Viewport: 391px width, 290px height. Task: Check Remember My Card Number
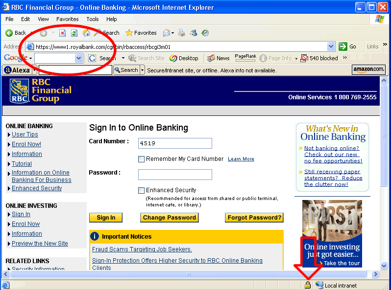coord(142,159)
